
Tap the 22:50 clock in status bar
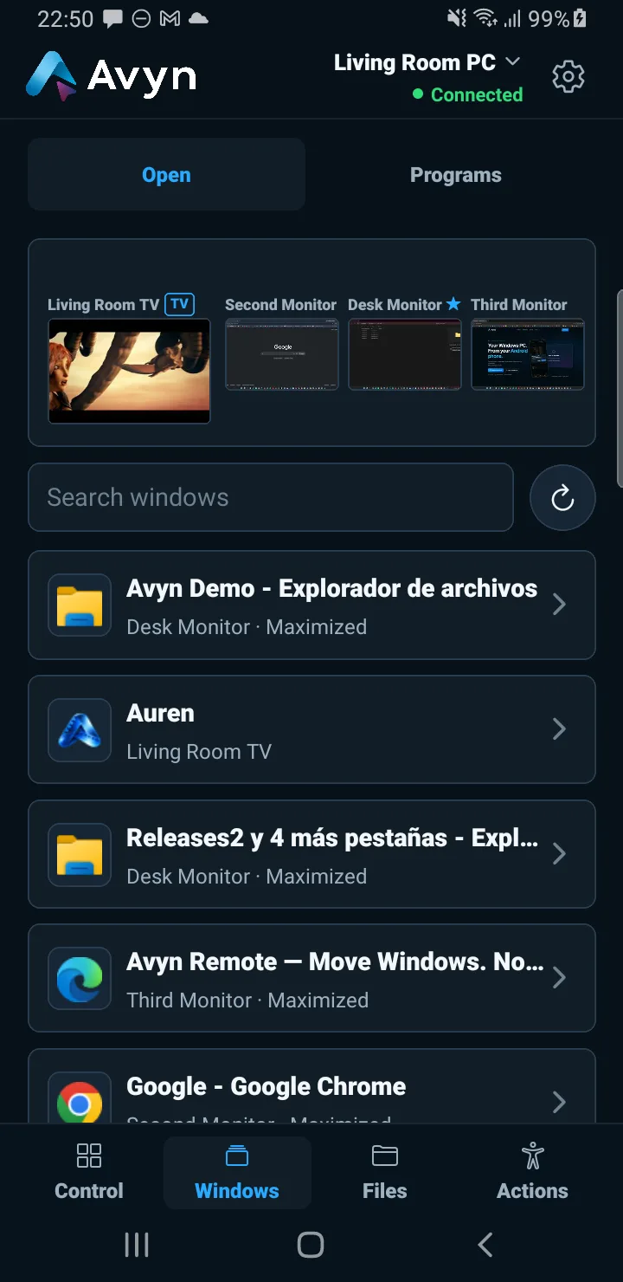(x=66, y=18)
